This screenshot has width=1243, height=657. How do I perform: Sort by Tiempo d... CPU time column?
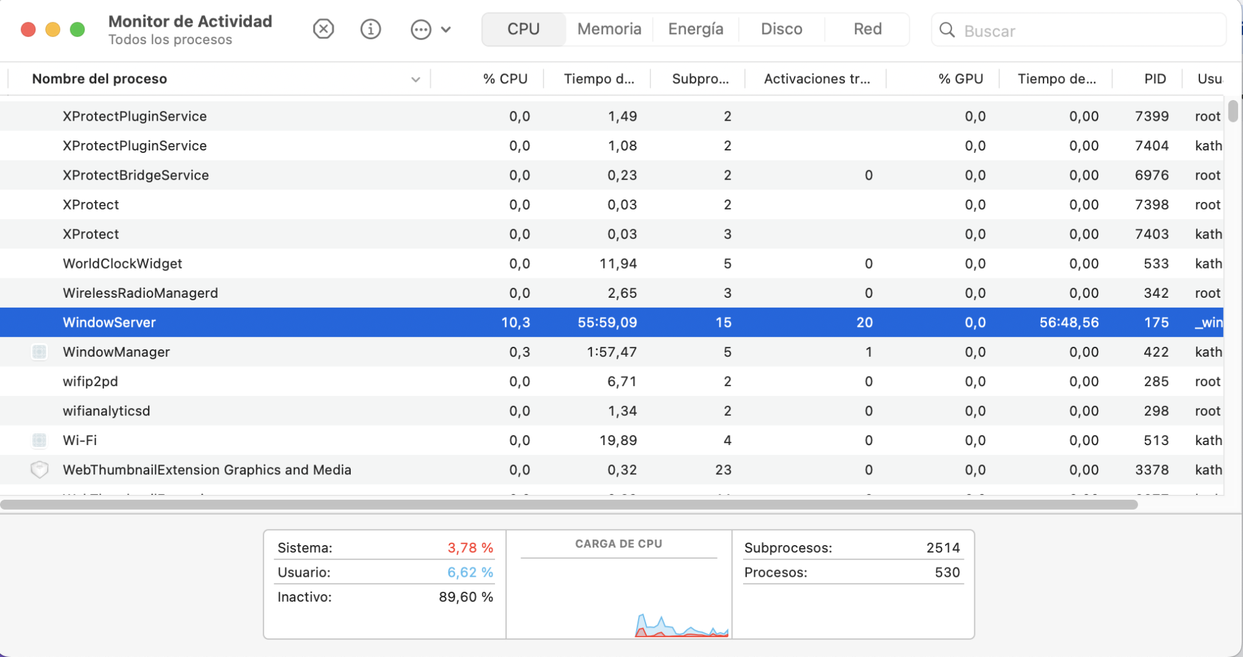pos(599,79)
